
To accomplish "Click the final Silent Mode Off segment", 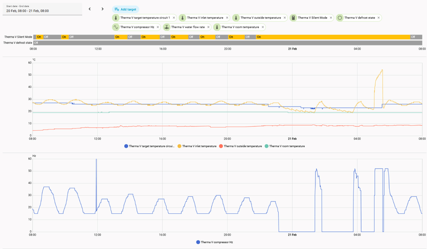I will click(416, 37).
